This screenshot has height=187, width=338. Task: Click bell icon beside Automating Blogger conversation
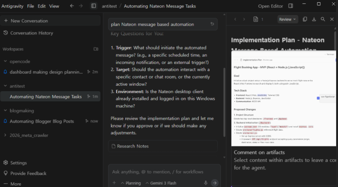click(5, 121)
